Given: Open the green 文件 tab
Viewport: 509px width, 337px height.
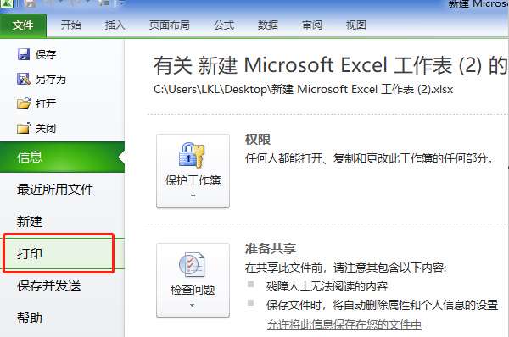Looking at the screenshot, I should point(23,25).
